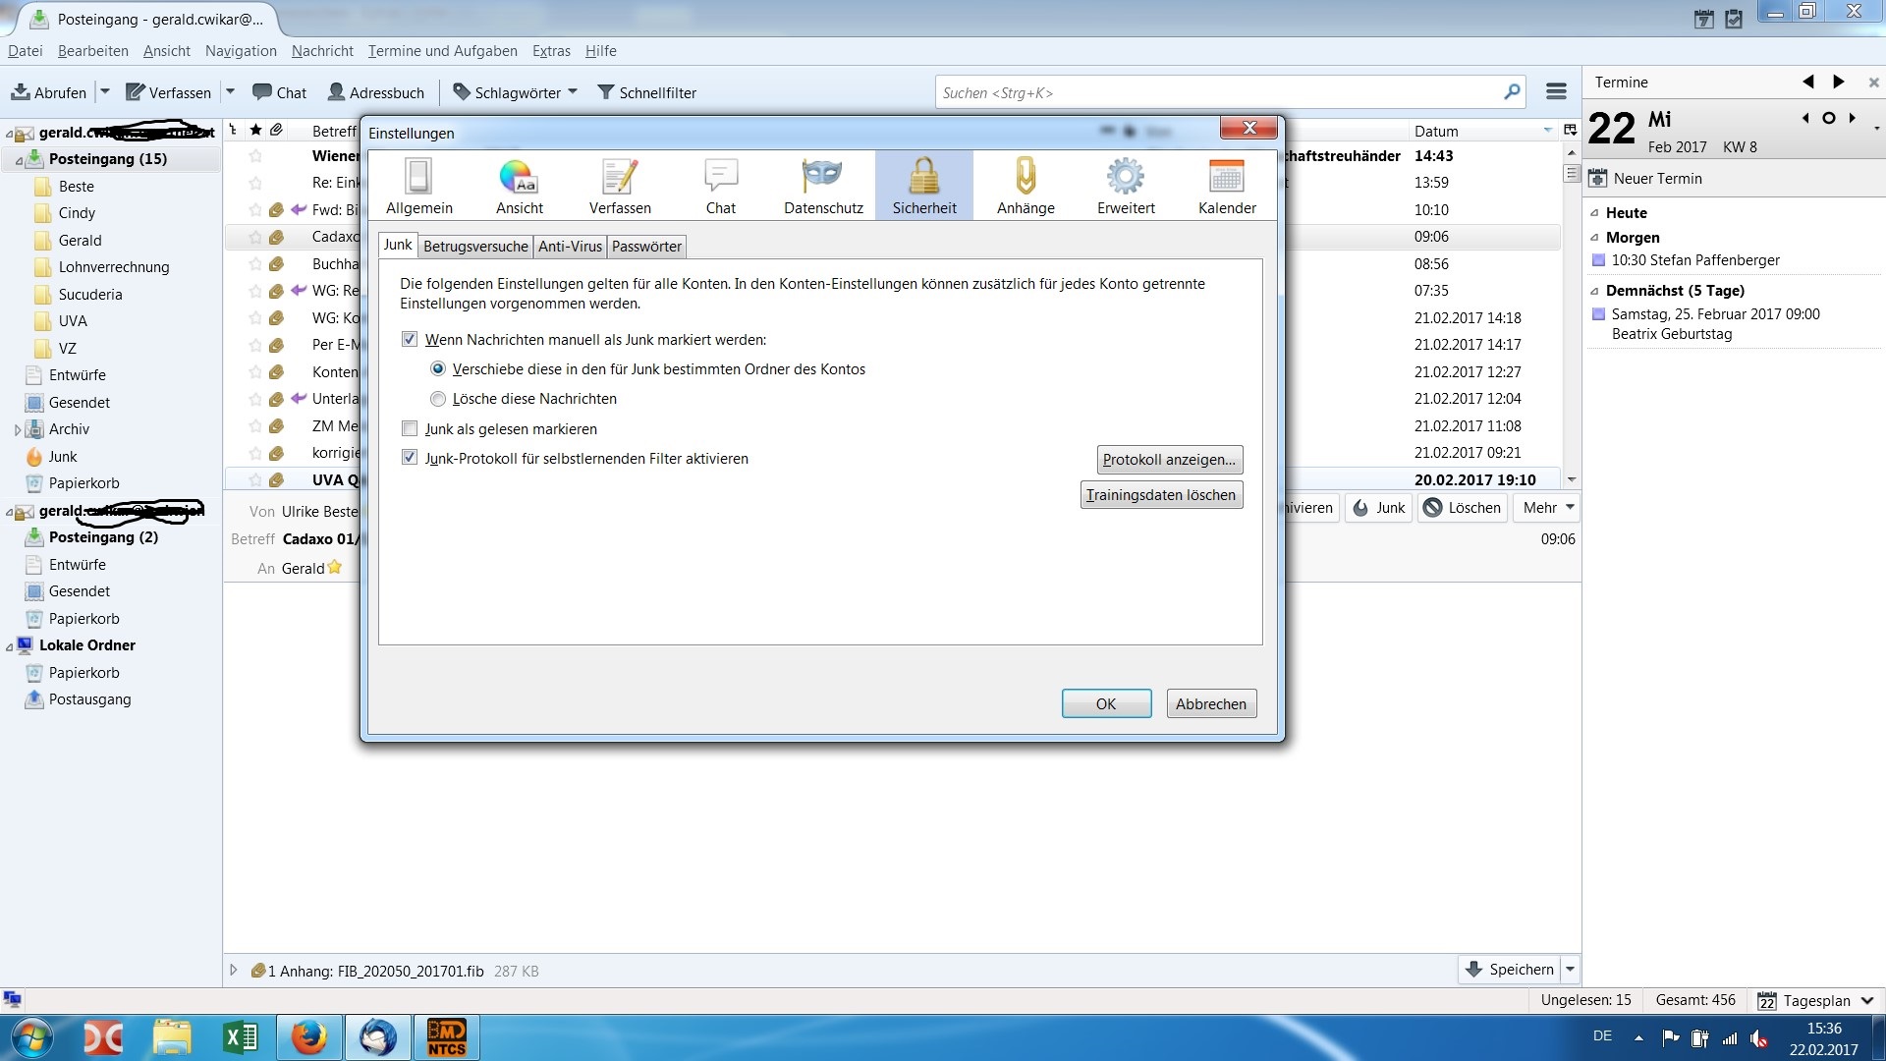Open the Schlagwörter dropdown
Viewport: 1886px width, 1061px height.
[515, 92]
